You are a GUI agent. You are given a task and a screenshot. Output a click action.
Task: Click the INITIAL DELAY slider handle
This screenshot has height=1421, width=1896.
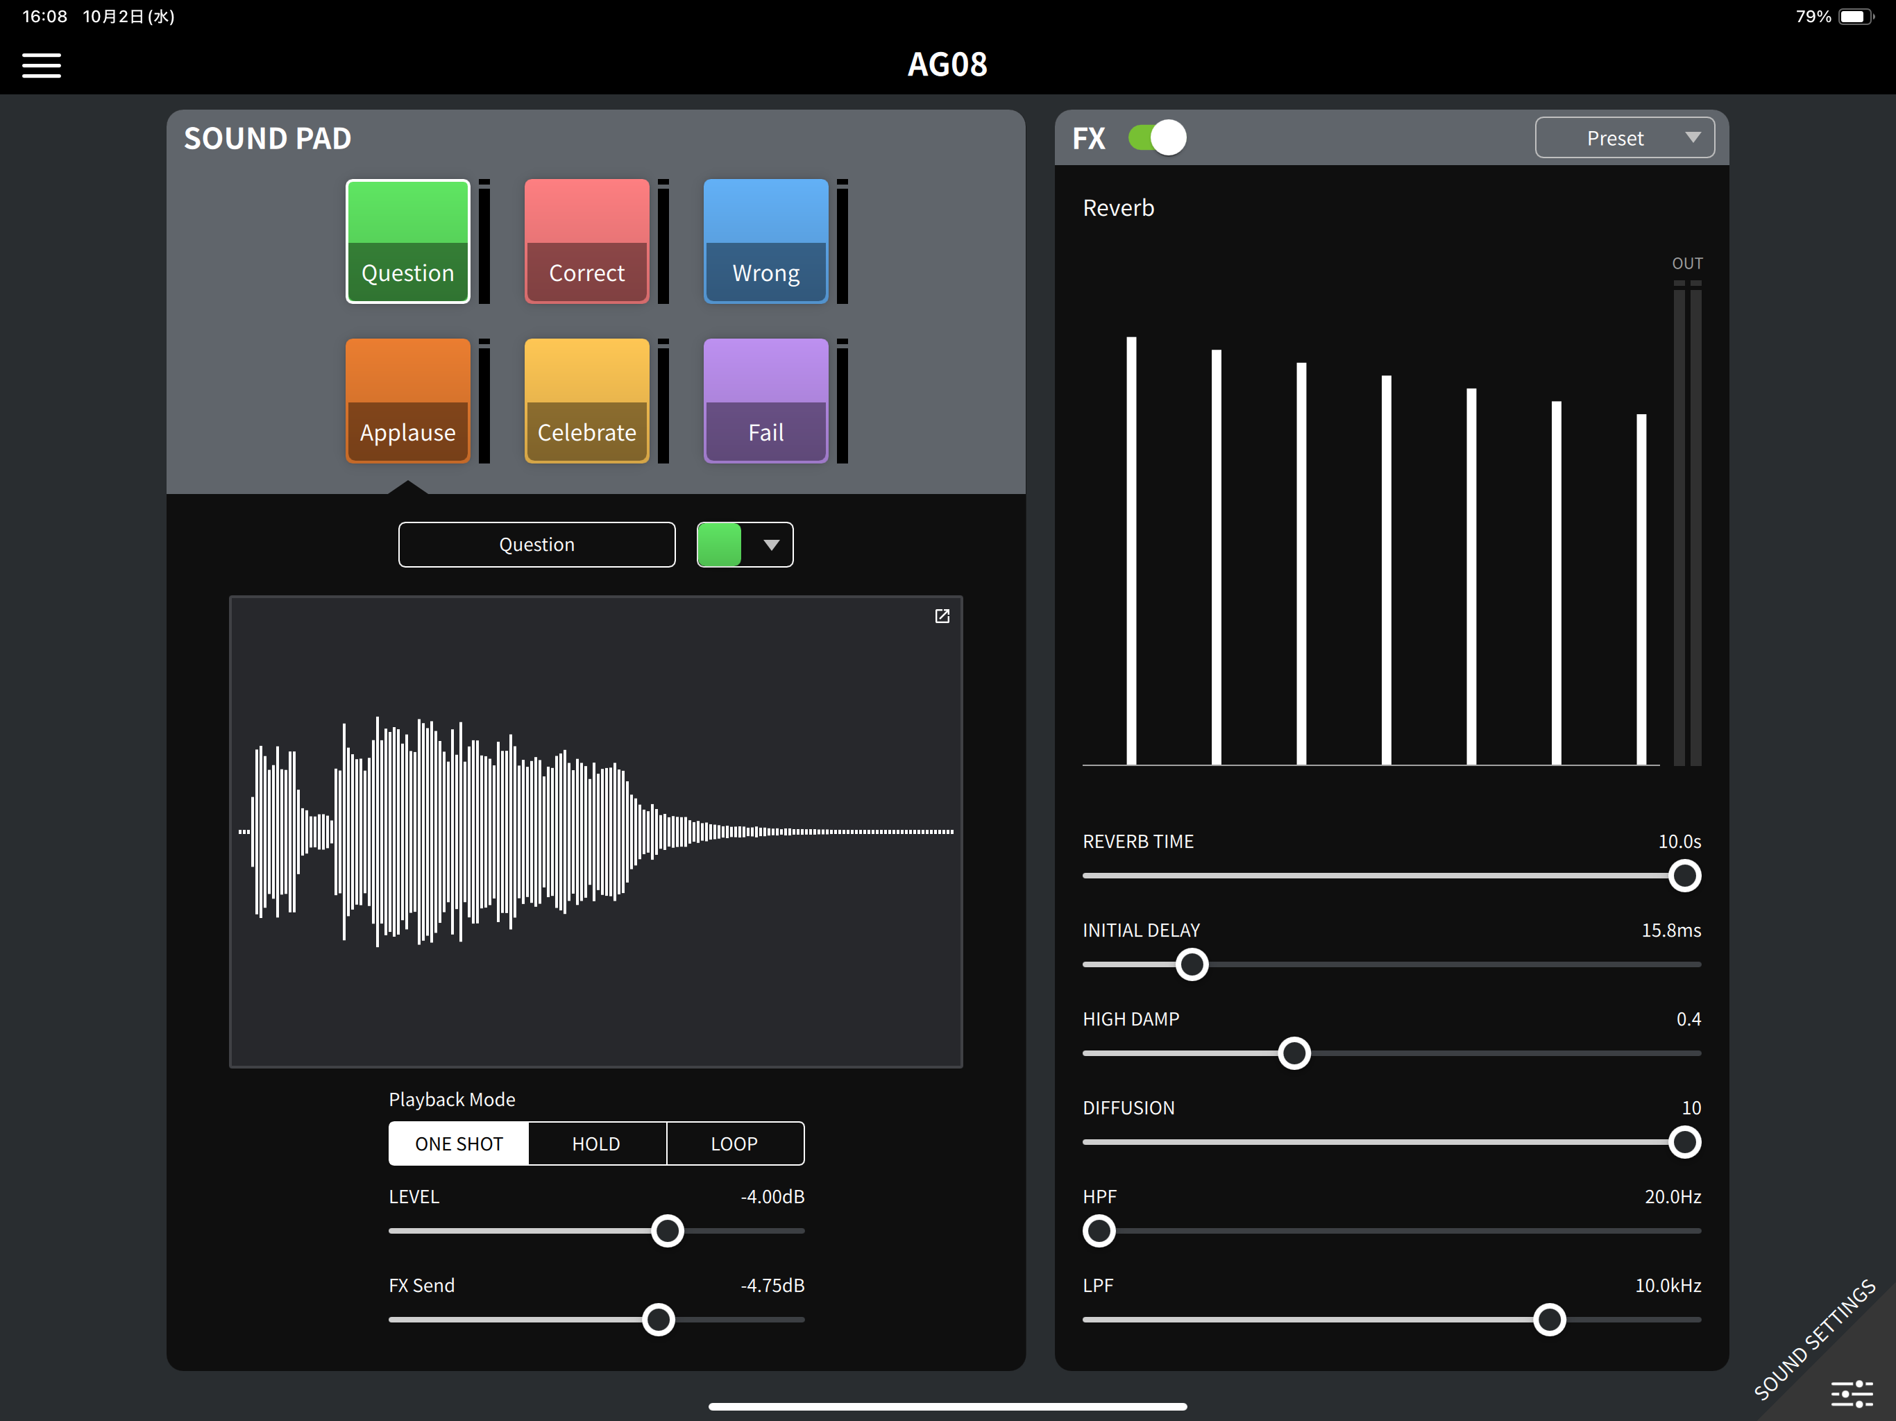[1192, 964]
